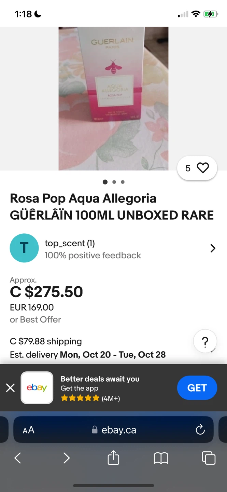Go forward with Safari forward arrow
227x492 pixels.
[66, 458]
